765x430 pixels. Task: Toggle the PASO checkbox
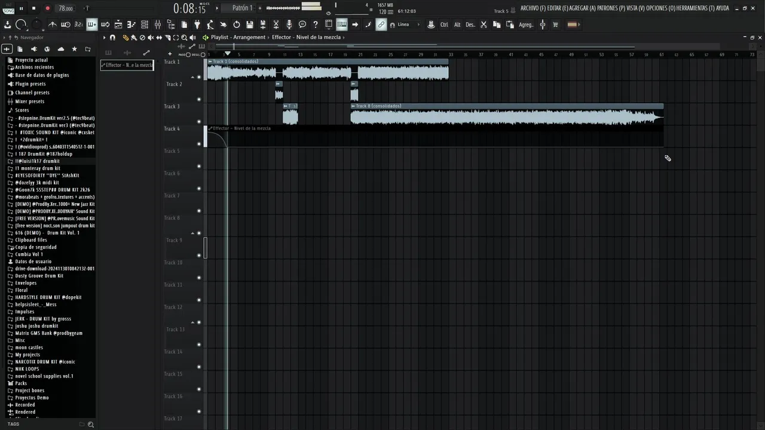[x=188, y=54]
